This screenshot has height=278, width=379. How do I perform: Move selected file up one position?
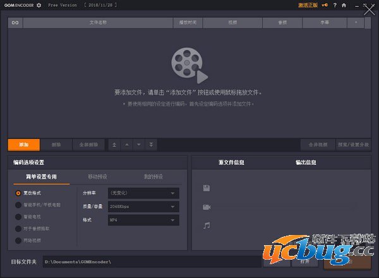(x=127, y=145)
